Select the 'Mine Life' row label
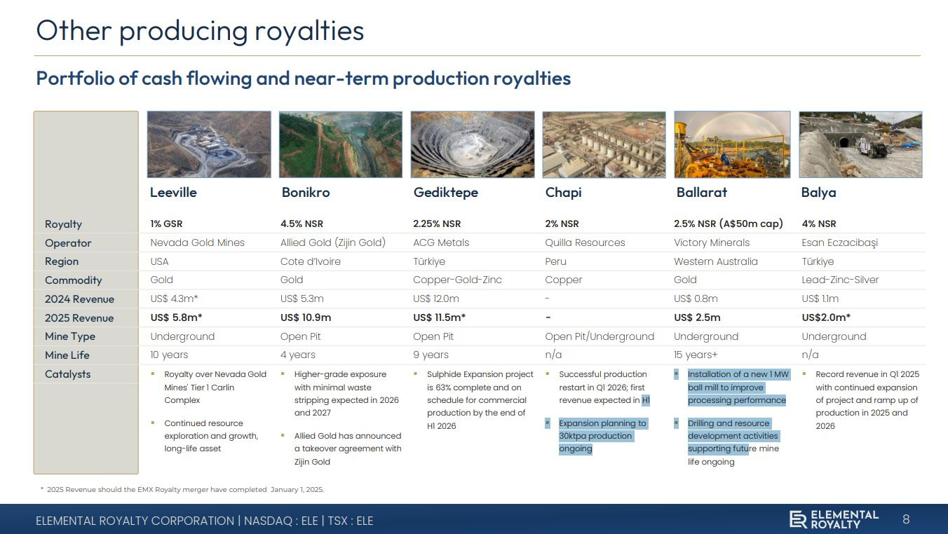This screenshot has width=948, height=534. tap(67, 355)
